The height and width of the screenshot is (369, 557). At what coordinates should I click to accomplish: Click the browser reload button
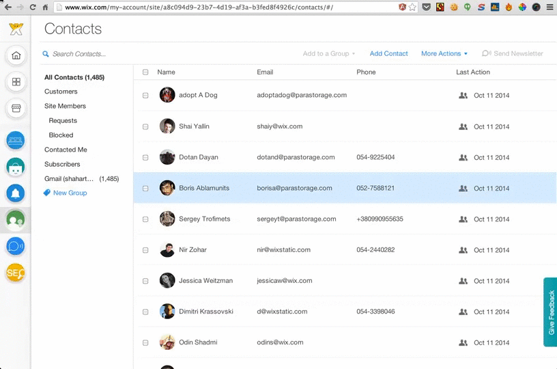coord(33,7)
